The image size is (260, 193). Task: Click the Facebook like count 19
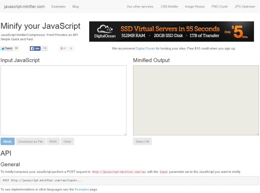click(45, 48)
